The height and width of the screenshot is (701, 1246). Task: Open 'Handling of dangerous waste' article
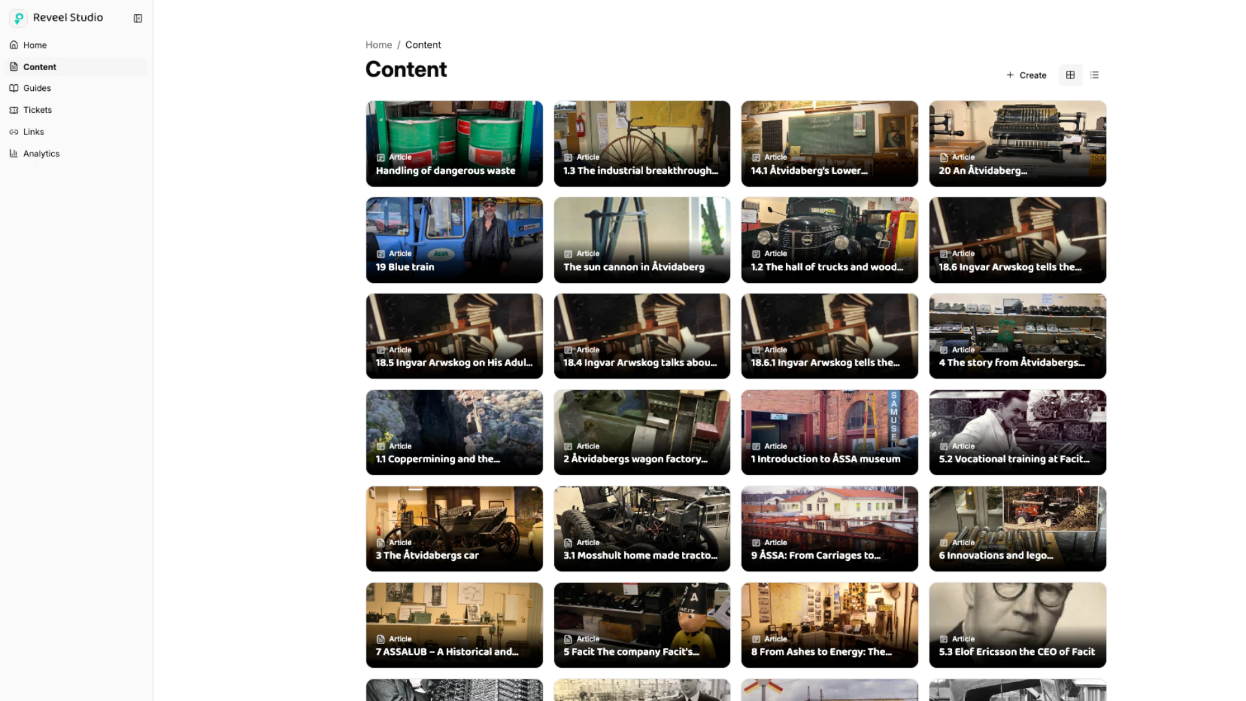[454, 143]
